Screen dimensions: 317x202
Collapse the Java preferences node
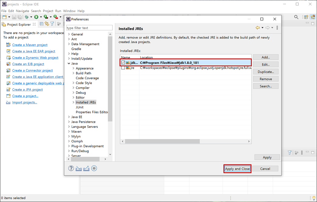click(x=69, y=63)
